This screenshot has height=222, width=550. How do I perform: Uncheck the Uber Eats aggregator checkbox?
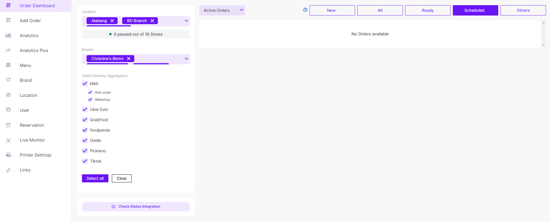pos(85,109)
